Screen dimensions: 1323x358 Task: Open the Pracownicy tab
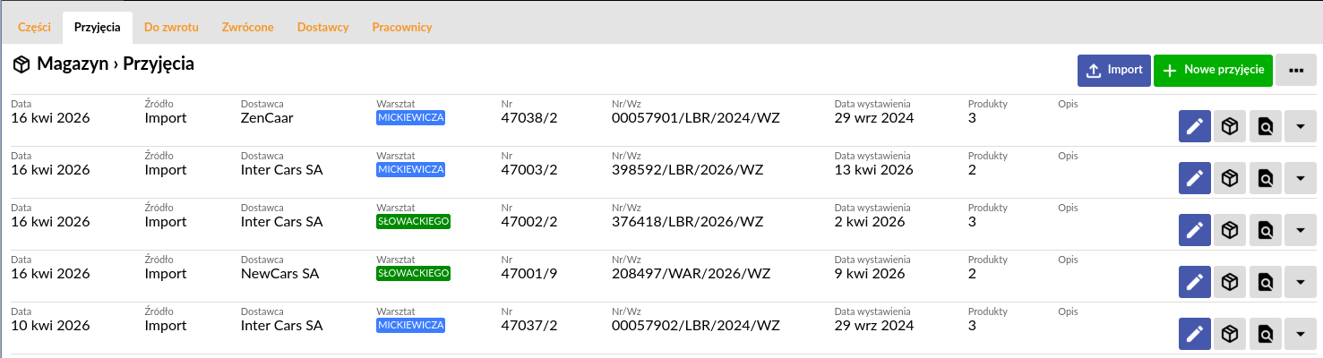[402, 27]
